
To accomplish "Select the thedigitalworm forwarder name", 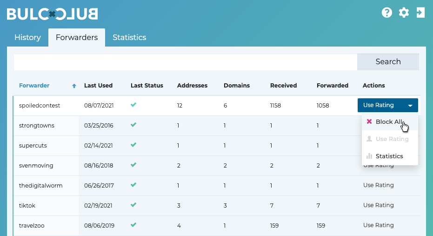I will [41, 185].
